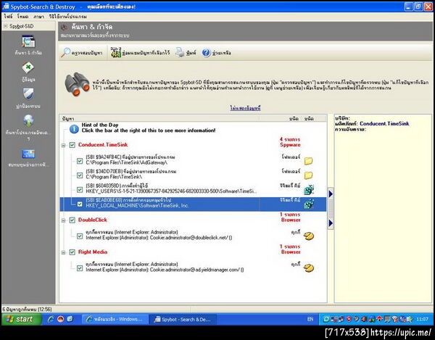This screenshot has width=435, height=340.
Task: Uncheck the HKEY_LOCAL_MACHINE TimeSink entry checkbox
Action: (x=80, y=204)
